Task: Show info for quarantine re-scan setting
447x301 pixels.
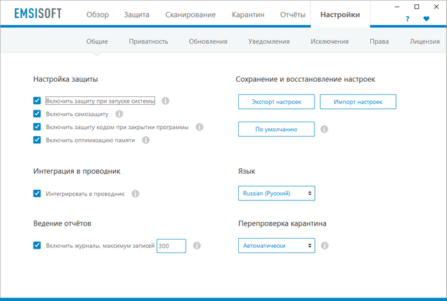Action: (x=325, y=246)
